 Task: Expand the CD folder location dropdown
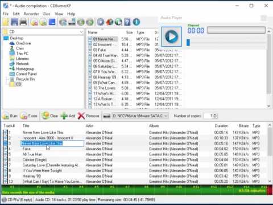81,32
